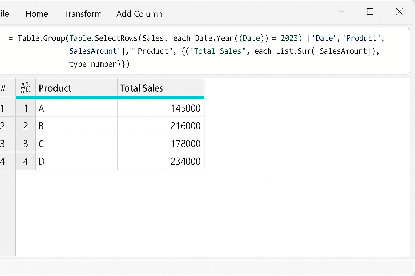415x276 pixels.
Task: Open the Home ribbon tab
Action: click(x=37, y=14)
